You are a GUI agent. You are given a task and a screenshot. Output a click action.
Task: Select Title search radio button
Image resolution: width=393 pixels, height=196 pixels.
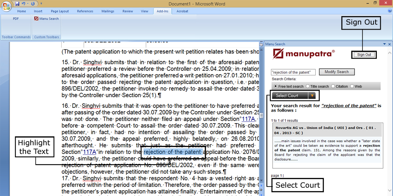click(307, 86)
